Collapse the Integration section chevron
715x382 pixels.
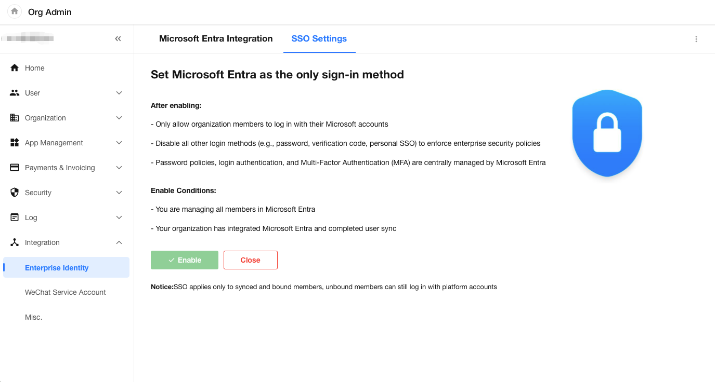point(119,242)
